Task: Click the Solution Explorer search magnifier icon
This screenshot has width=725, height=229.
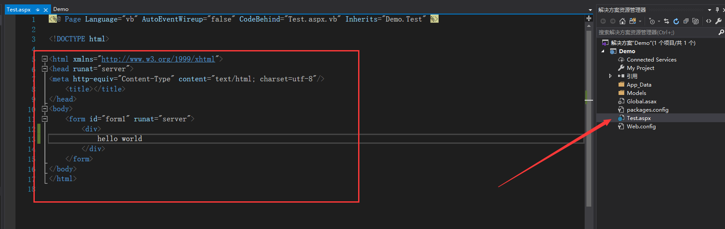Action: pos(721,32)
